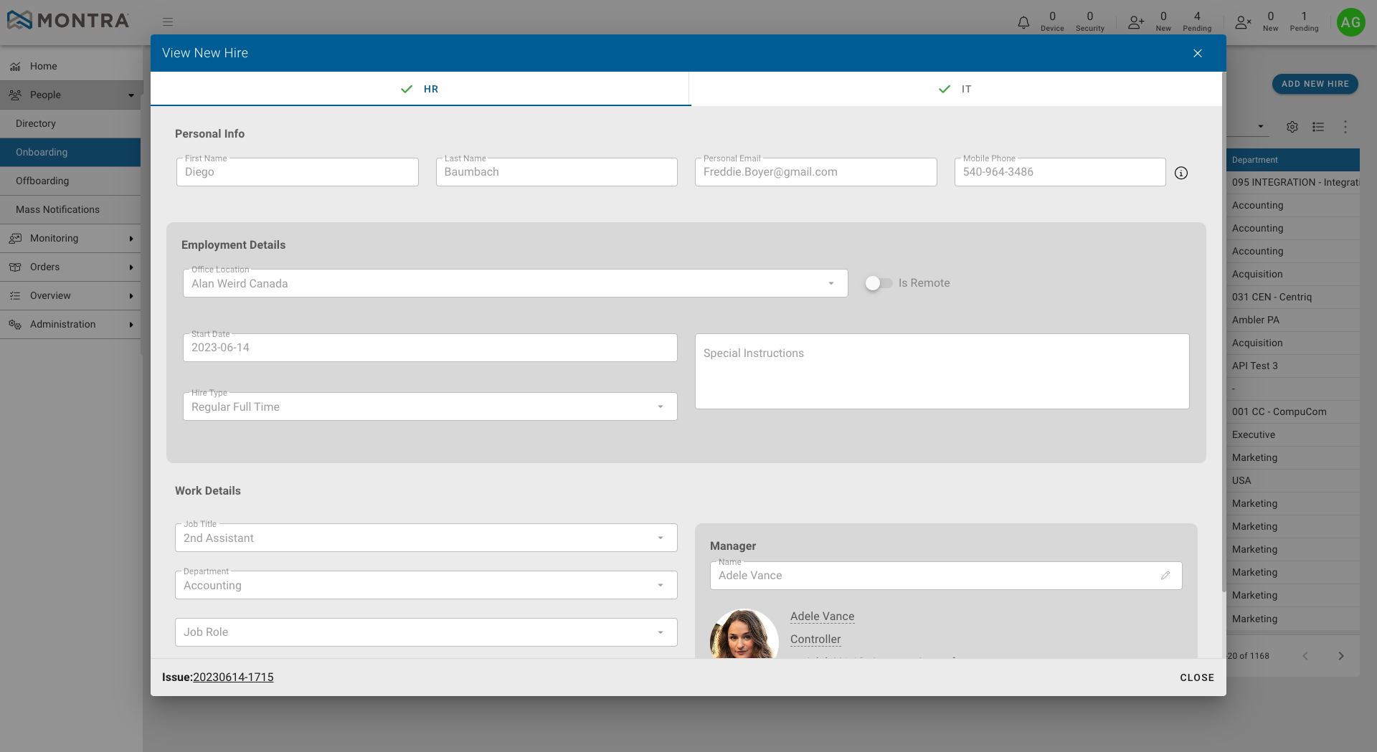
Task: Click the mobile phone info icon
Action: (x=1181, y=173)
